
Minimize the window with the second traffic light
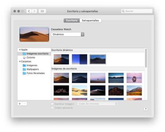(x=19, y=11)
